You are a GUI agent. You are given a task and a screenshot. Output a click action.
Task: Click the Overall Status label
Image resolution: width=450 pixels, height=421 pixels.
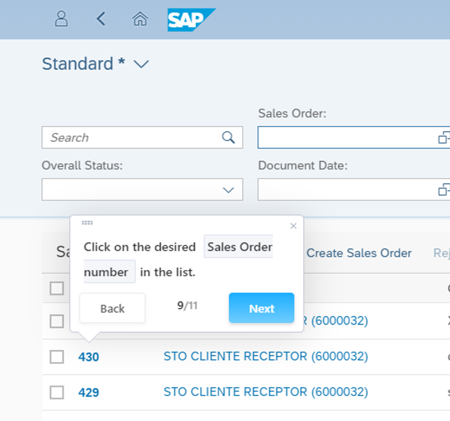pyautogui.click(x=82, y=166)
